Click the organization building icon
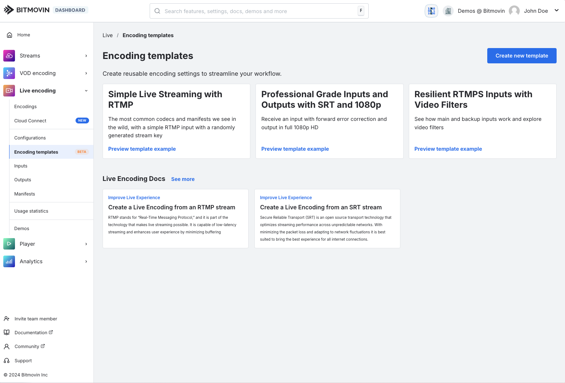Image resolution: width=565 pixels, height=383 pixels. [448, 11]
